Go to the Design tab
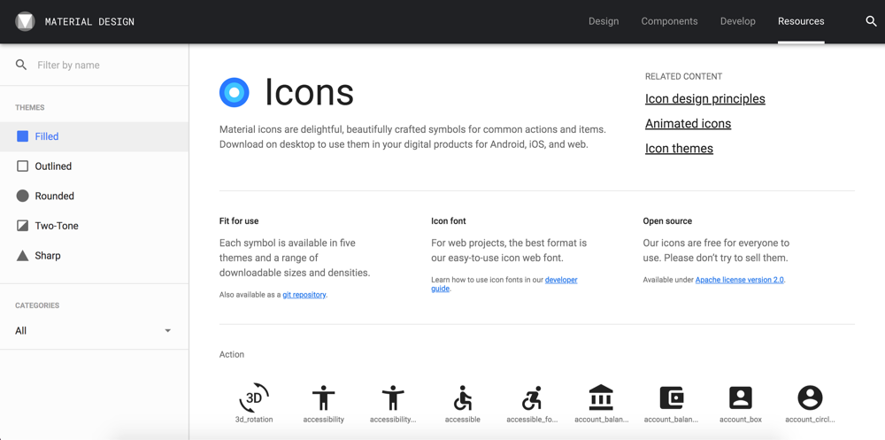The image size is (885, 440). pos(604,21)
